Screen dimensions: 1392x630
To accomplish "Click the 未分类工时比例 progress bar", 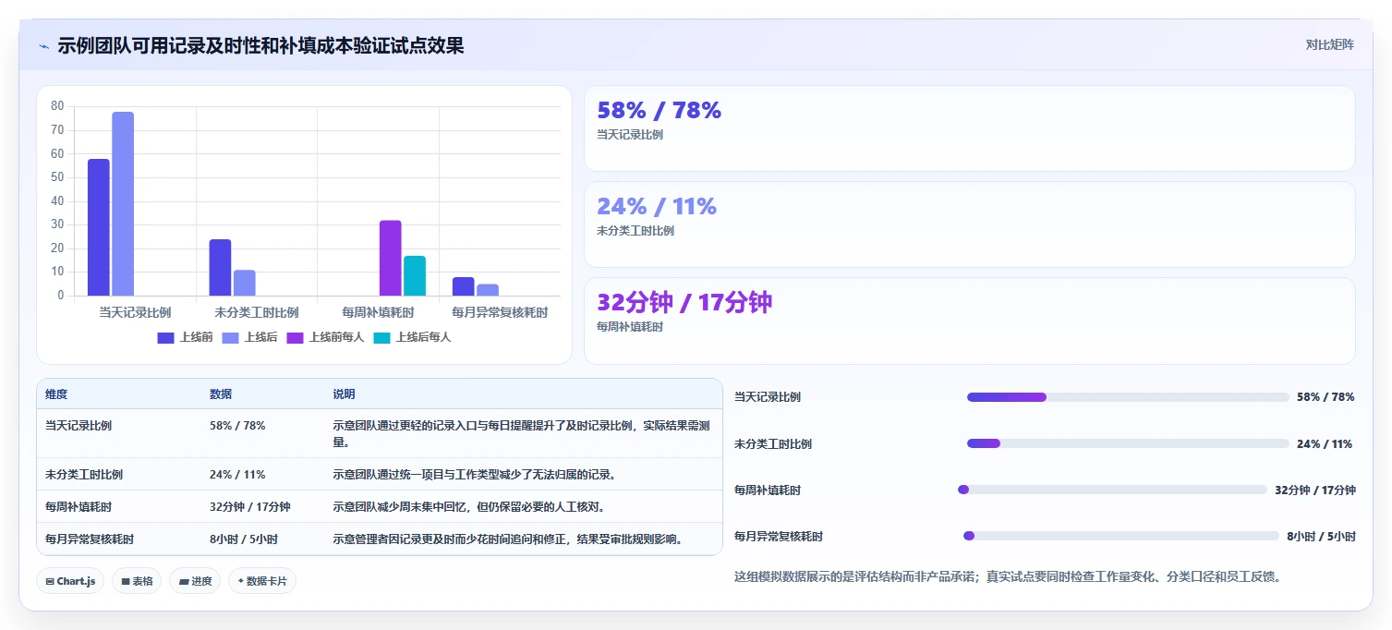I will point(1128,443).
